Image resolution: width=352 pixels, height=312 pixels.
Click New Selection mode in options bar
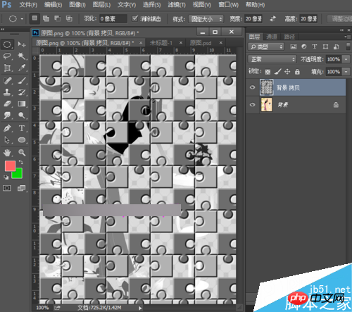point(34,18)
